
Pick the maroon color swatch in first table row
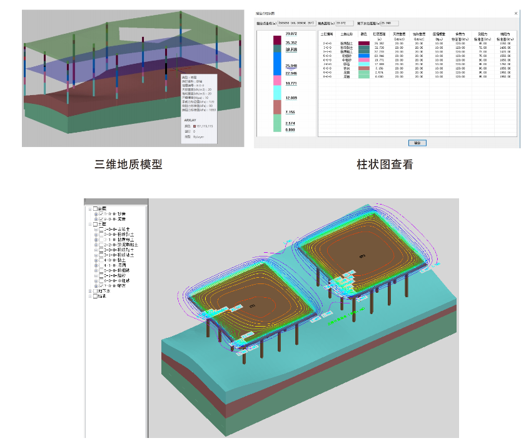(363, 43)
